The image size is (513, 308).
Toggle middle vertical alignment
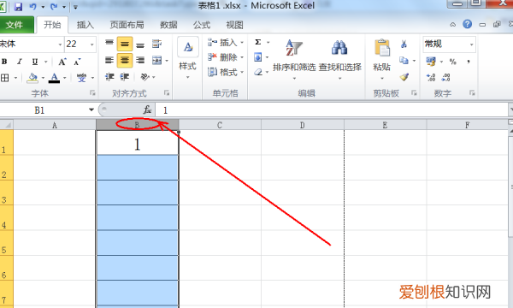tap(125, 44)
